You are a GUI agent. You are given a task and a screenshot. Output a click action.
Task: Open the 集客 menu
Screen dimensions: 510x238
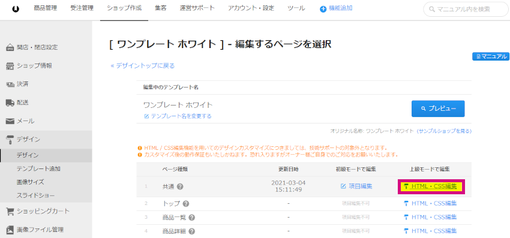(x=161, y=8)
